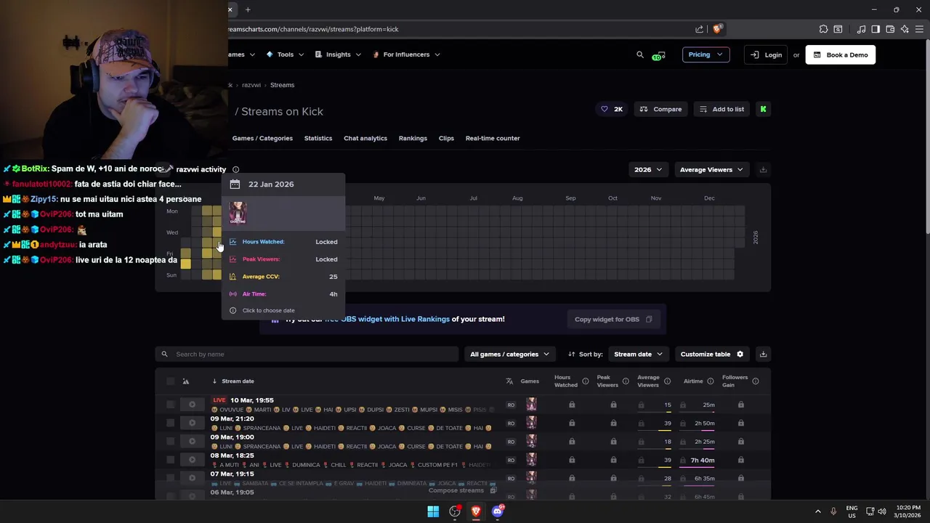
Task: Click the Login button
Action: [x=766, y=54]
